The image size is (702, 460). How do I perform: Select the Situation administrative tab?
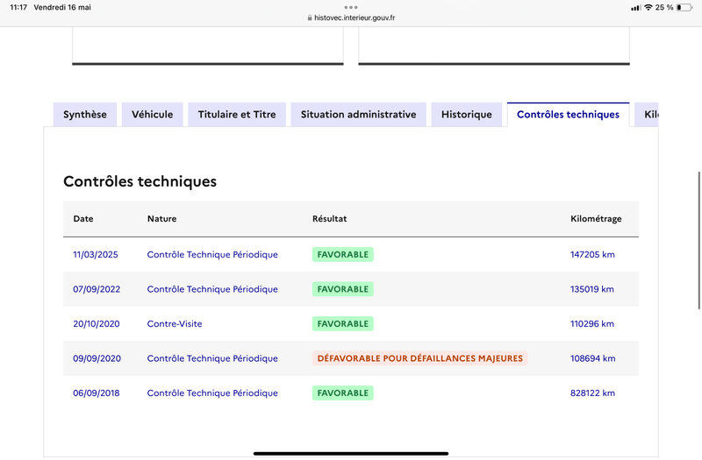[x=358, y=115]
